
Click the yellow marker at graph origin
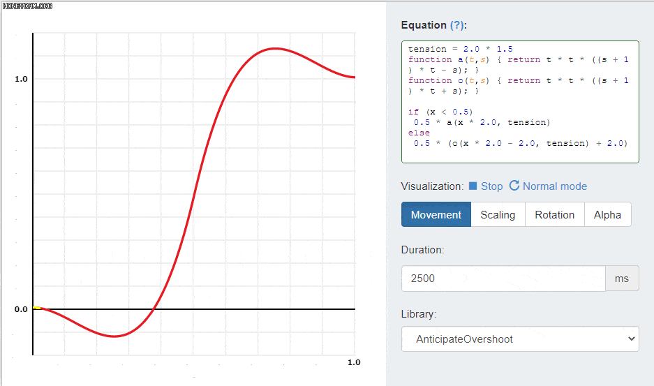click(x=37, y=308)
